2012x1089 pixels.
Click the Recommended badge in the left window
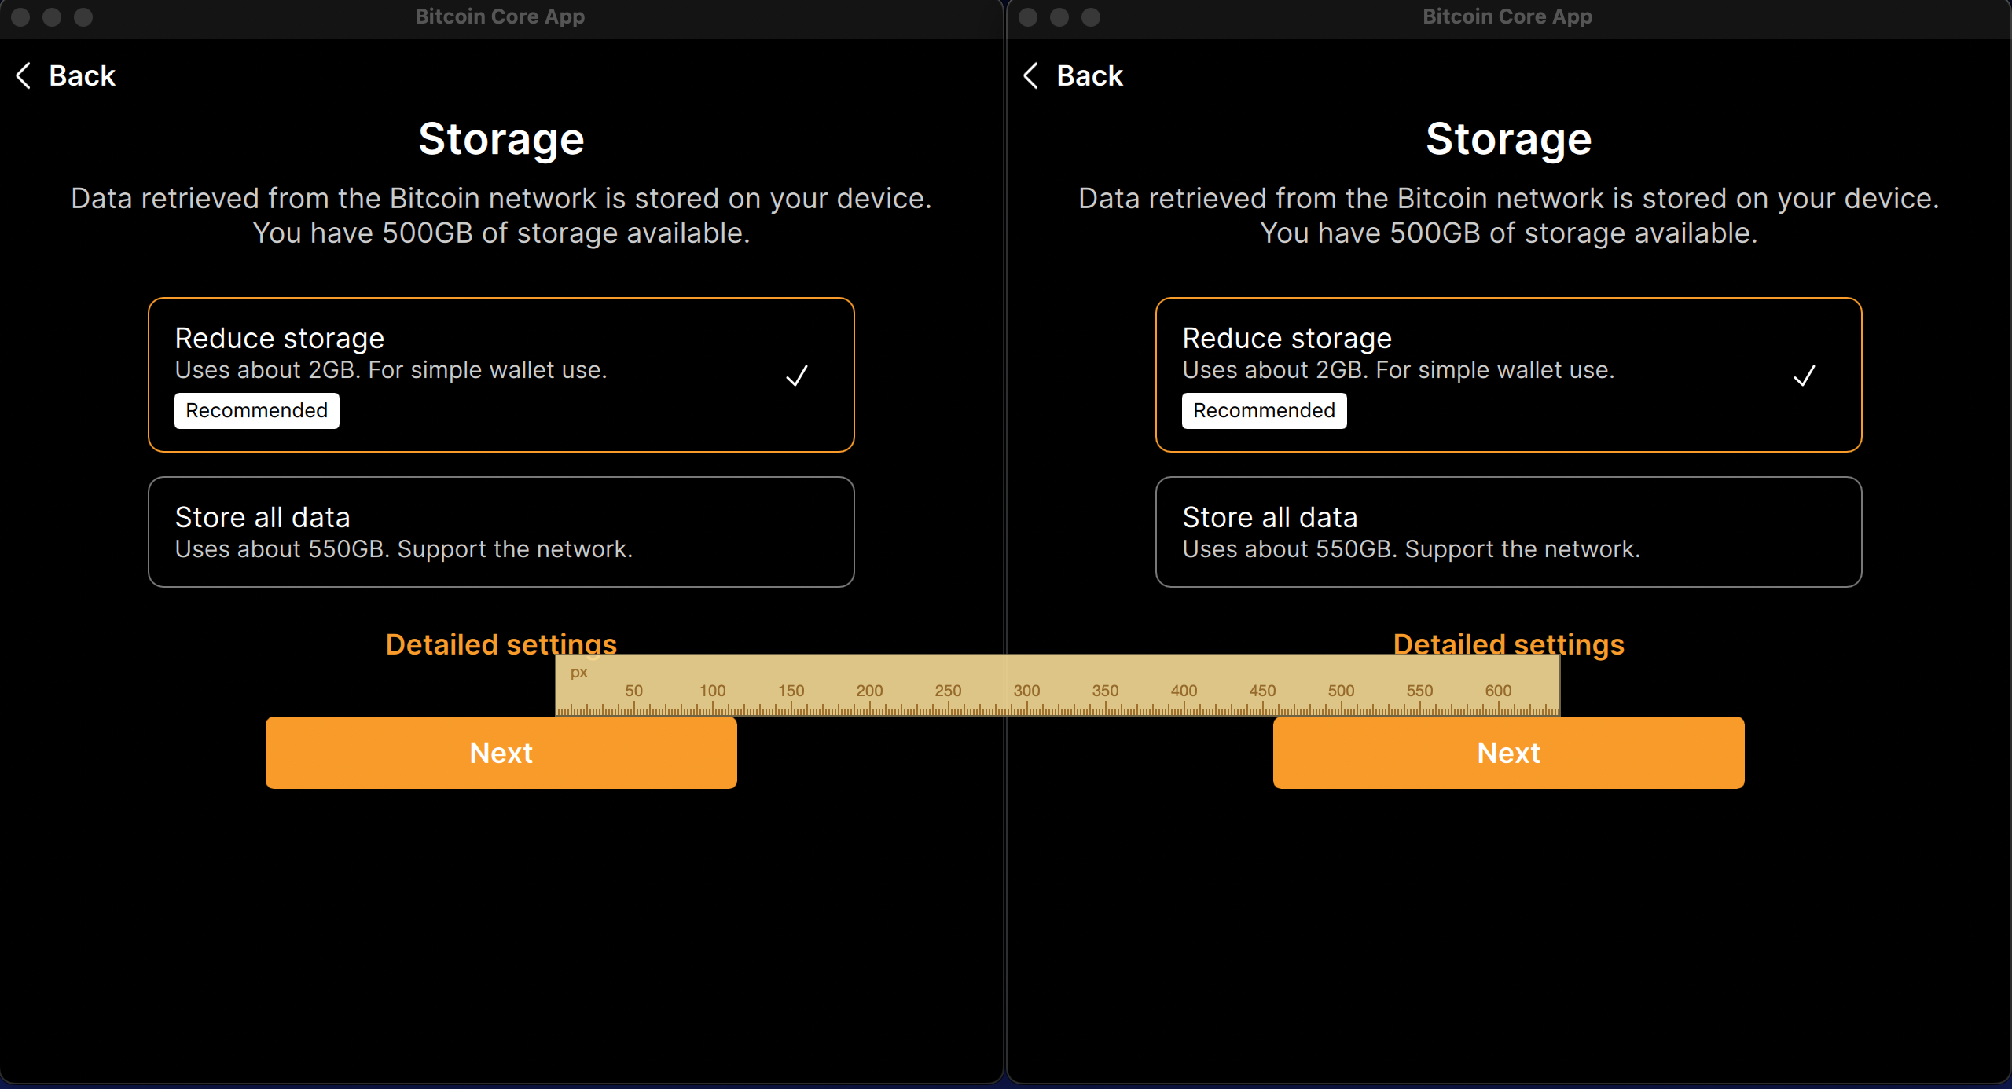[256, 411]
